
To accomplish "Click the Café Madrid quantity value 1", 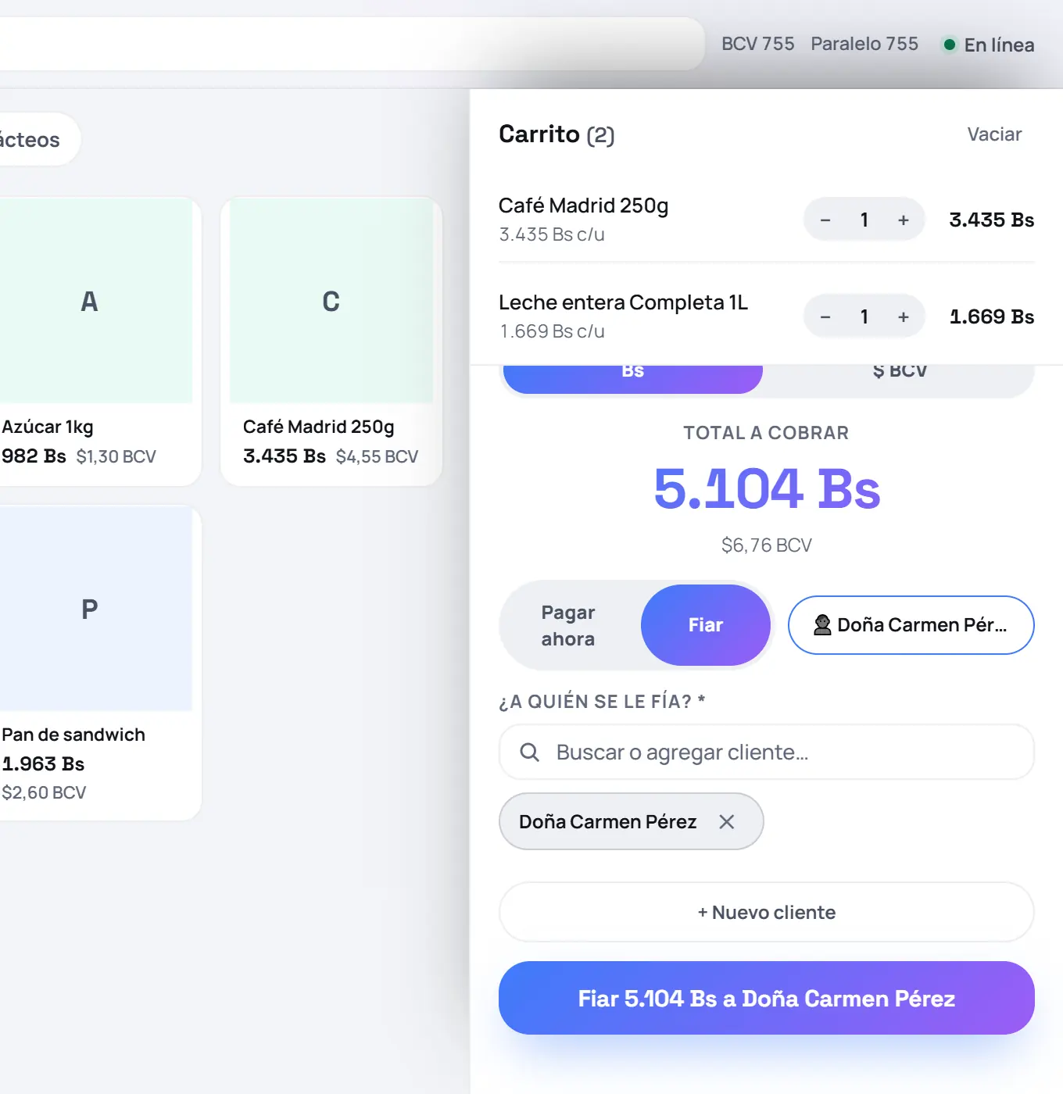I will tap(864, 220).
